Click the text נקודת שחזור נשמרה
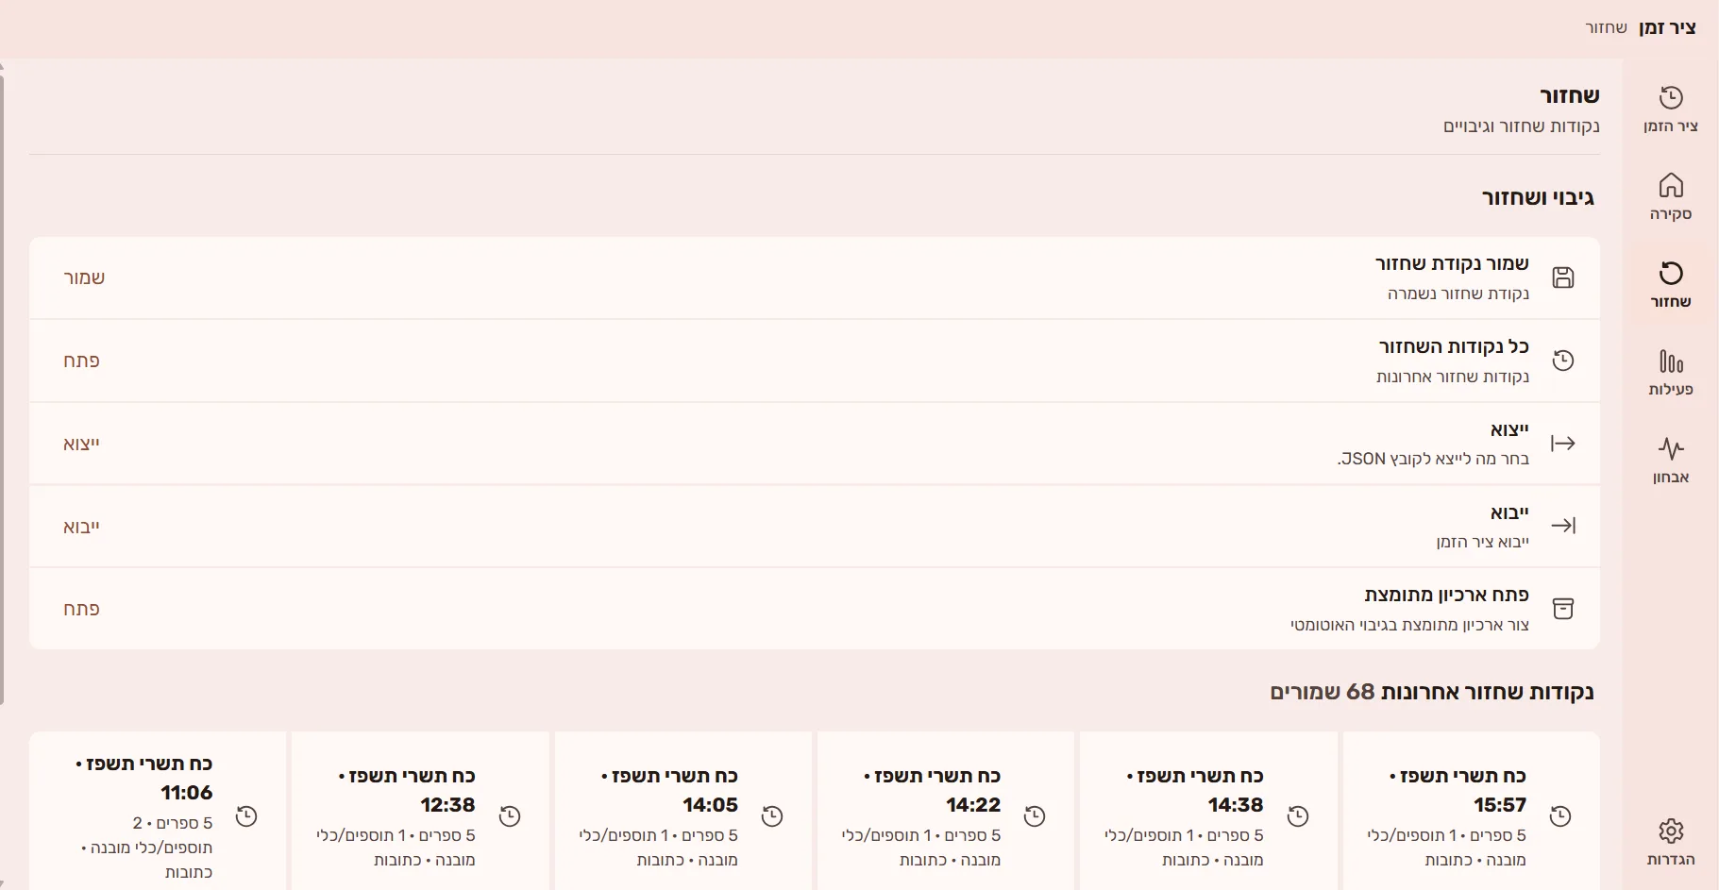The height and width of the screenshot is (890, 1719). coord(1458,294)
